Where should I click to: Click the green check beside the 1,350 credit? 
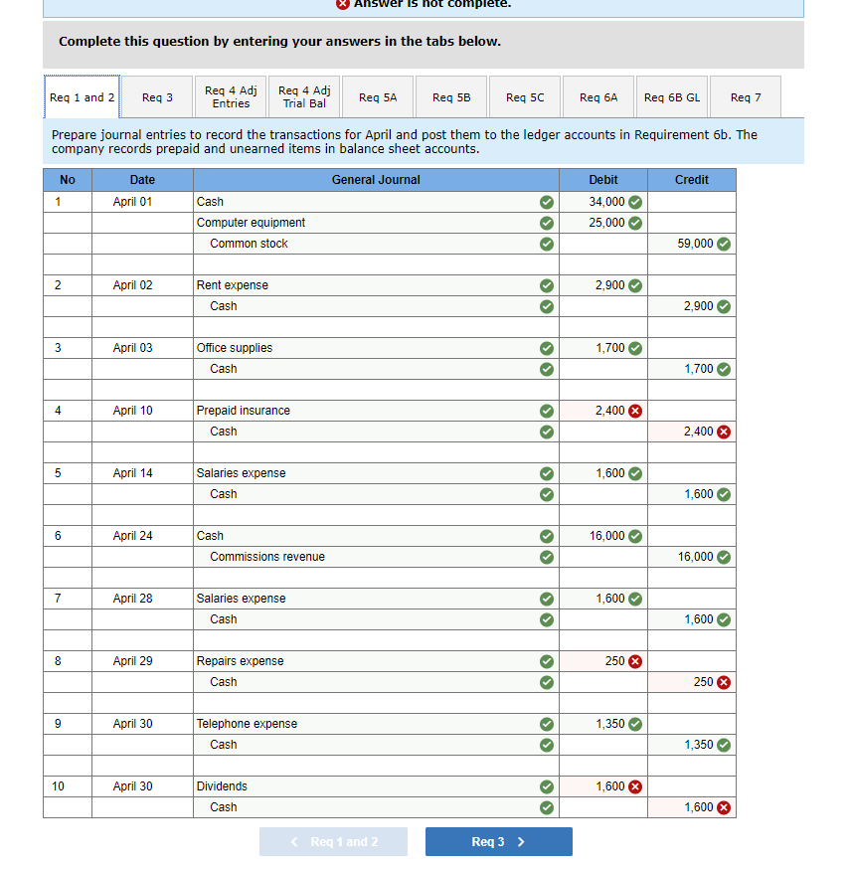724,745
